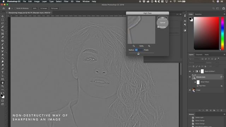Click the 100% zoom button

(x=35, y=8)
